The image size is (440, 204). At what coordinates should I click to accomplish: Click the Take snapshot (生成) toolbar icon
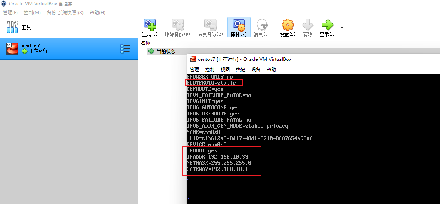pos(150,25)
